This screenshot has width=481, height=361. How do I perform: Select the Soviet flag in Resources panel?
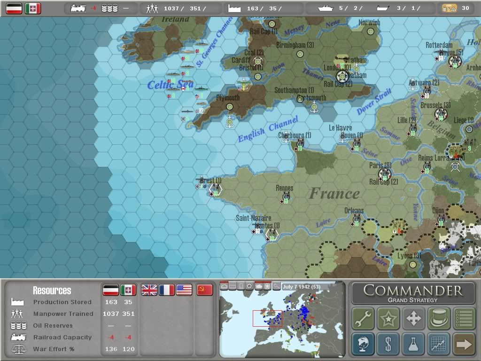204,290
